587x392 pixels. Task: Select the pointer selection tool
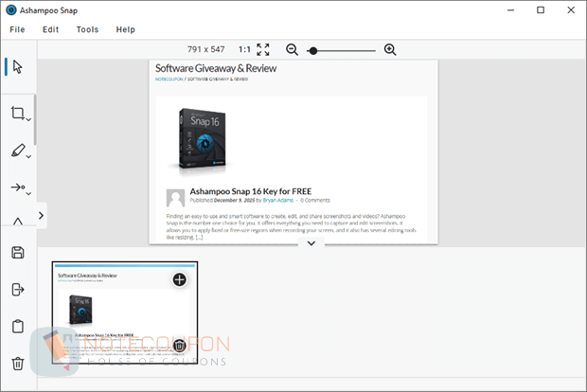18,66
